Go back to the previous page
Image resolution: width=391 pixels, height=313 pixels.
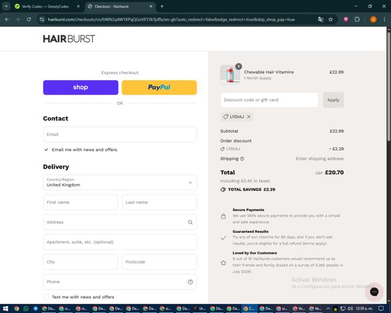[x=7, y=20]
